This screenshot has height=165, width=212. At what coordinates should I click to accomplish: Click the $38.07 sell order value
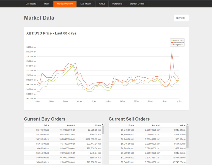180,139
